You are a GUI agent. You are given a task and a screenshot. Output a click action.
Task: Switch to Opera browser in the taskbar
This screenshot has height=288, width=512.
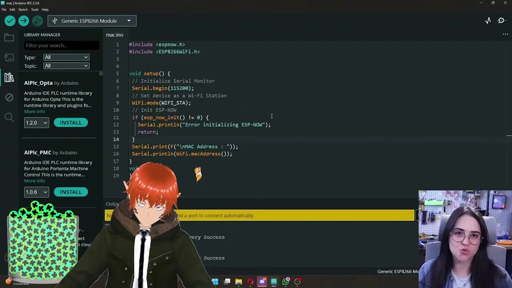point(250,282)
